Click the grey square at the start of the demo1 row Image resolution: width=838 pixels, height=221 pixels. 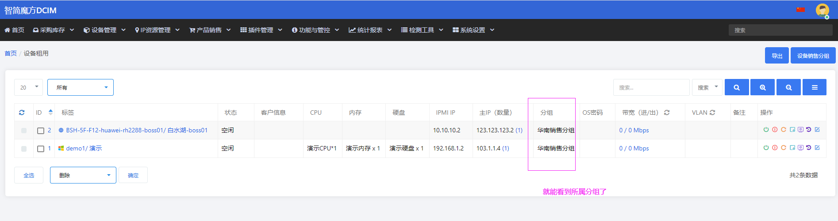pyautogui.click(x=24, y=149)
